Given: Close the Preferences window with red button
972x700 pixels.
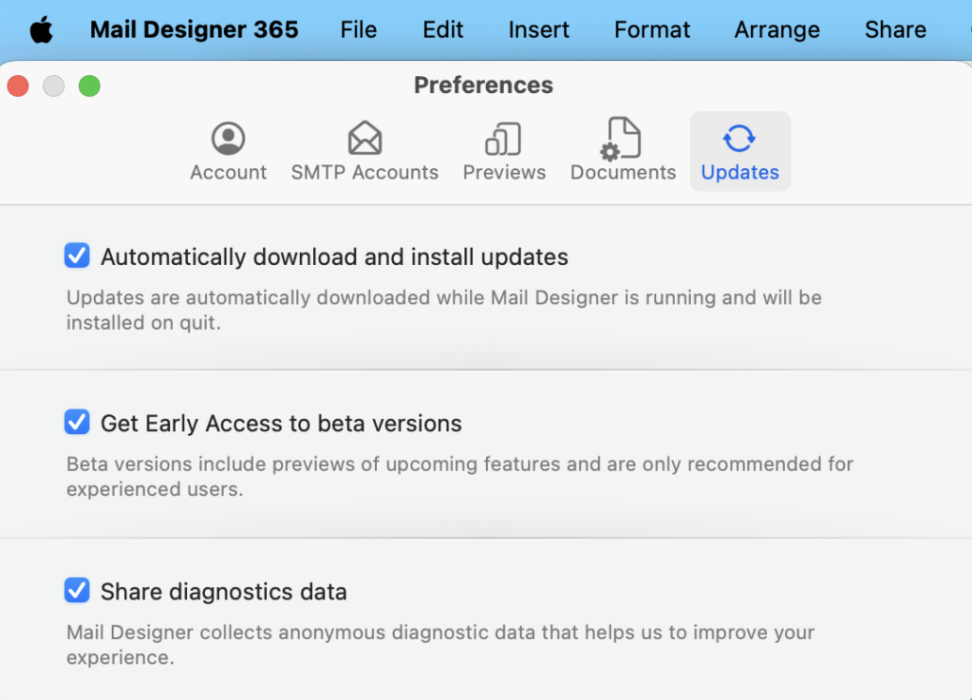Looking at the screenshot, I should point(18,86).
